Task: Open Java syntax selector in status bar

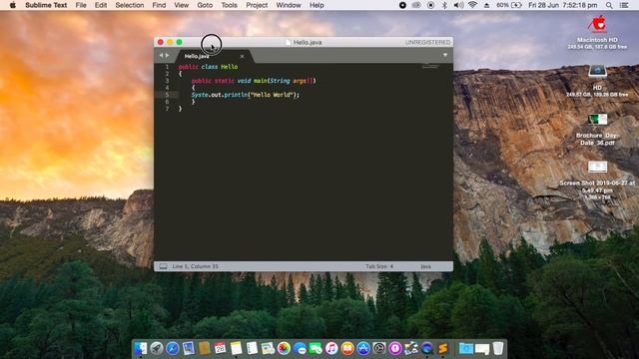Action: 425,266
